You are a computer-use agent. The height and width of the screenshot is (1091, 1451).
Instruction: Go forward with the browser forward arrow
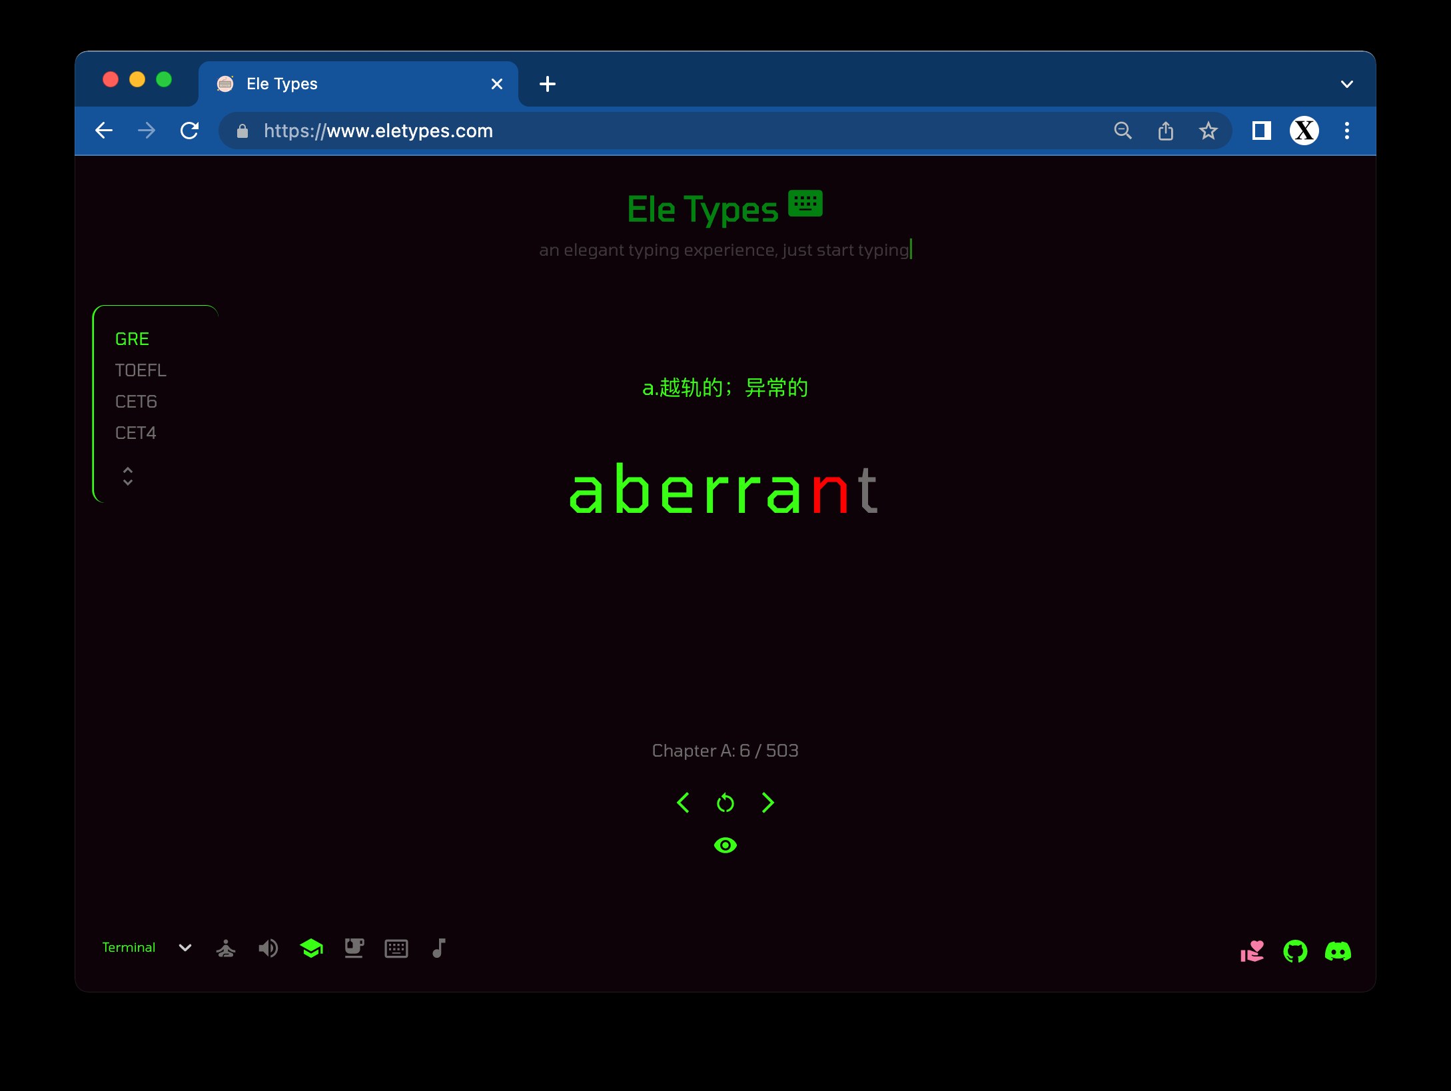click(147, 131)
